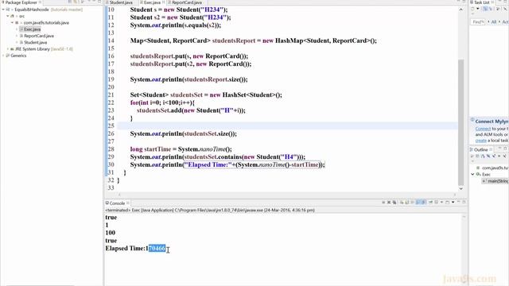Select the Outline view tab
This screenshot has height=286, width=509.
(x=480, y=149)
